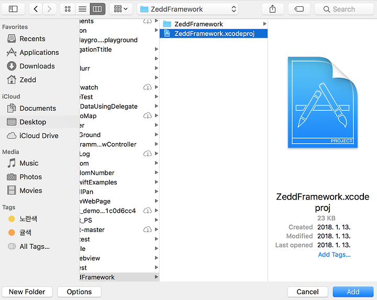377x300 pixels.
Task: Open Recents in the sidebar
Action: click(32, 39)
